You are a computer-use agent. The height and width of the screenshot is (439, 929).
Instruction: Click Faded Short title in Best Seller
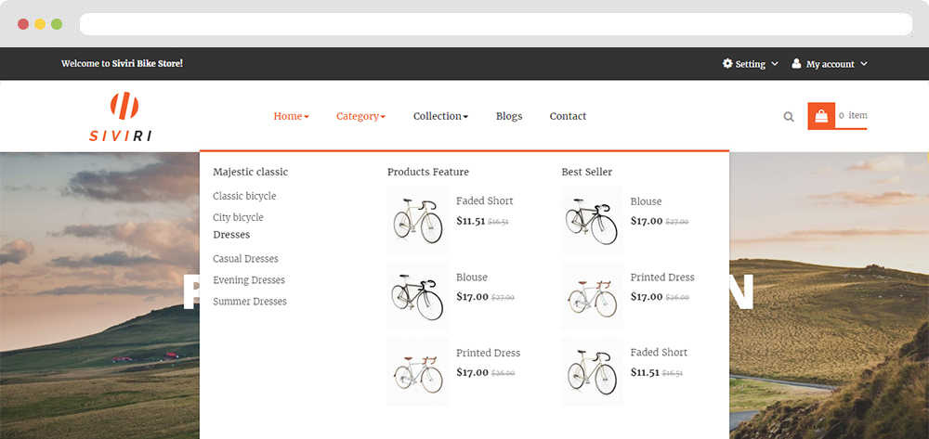[659, 353]
